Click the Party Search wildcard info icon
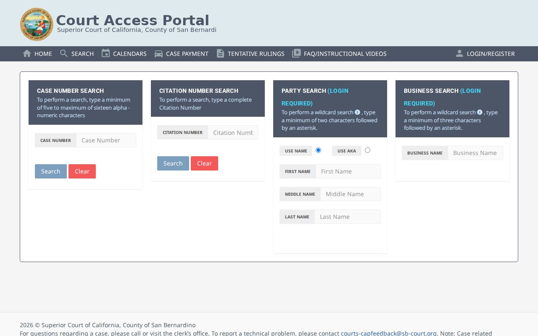Screen dimensions: 538x336 coord(357,112)
